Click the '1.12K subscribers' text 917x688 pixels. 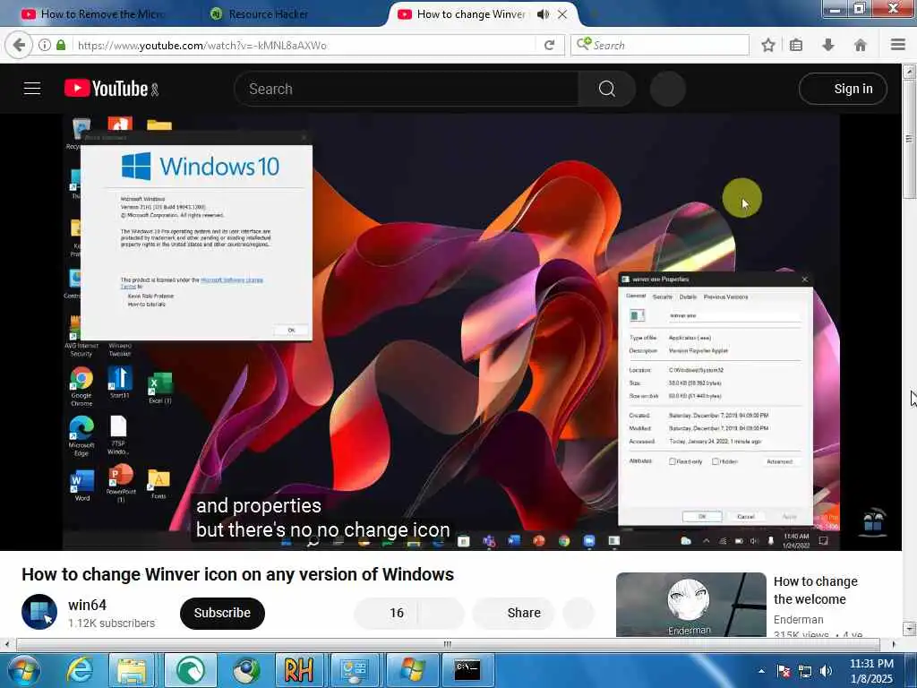tap(111, 623)
